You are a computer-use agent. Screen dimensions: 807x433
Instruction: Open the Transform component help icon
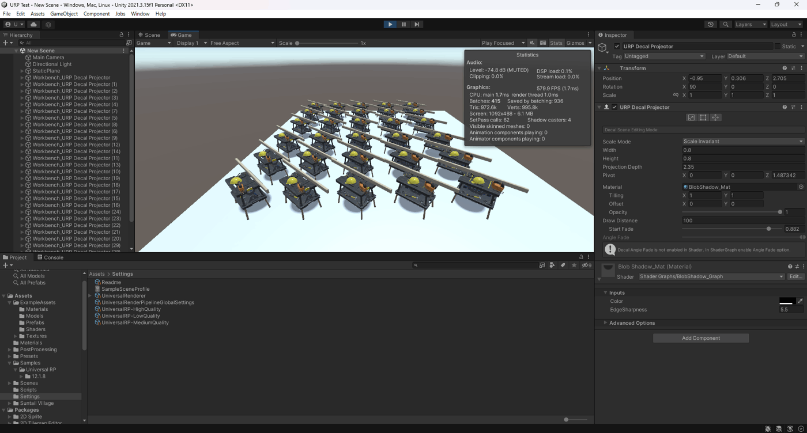point(785,68)
